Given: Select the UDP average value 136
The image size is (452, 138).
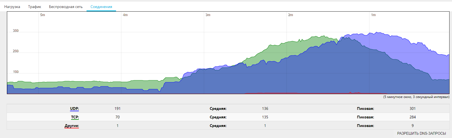Looking at the screenshot, I should coord(265,108).
